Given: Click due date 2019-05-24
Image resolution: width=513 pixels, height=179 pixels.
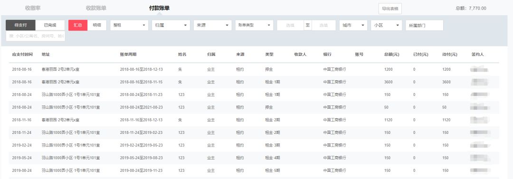Looking at the screenshot, I should click(22, 158).
